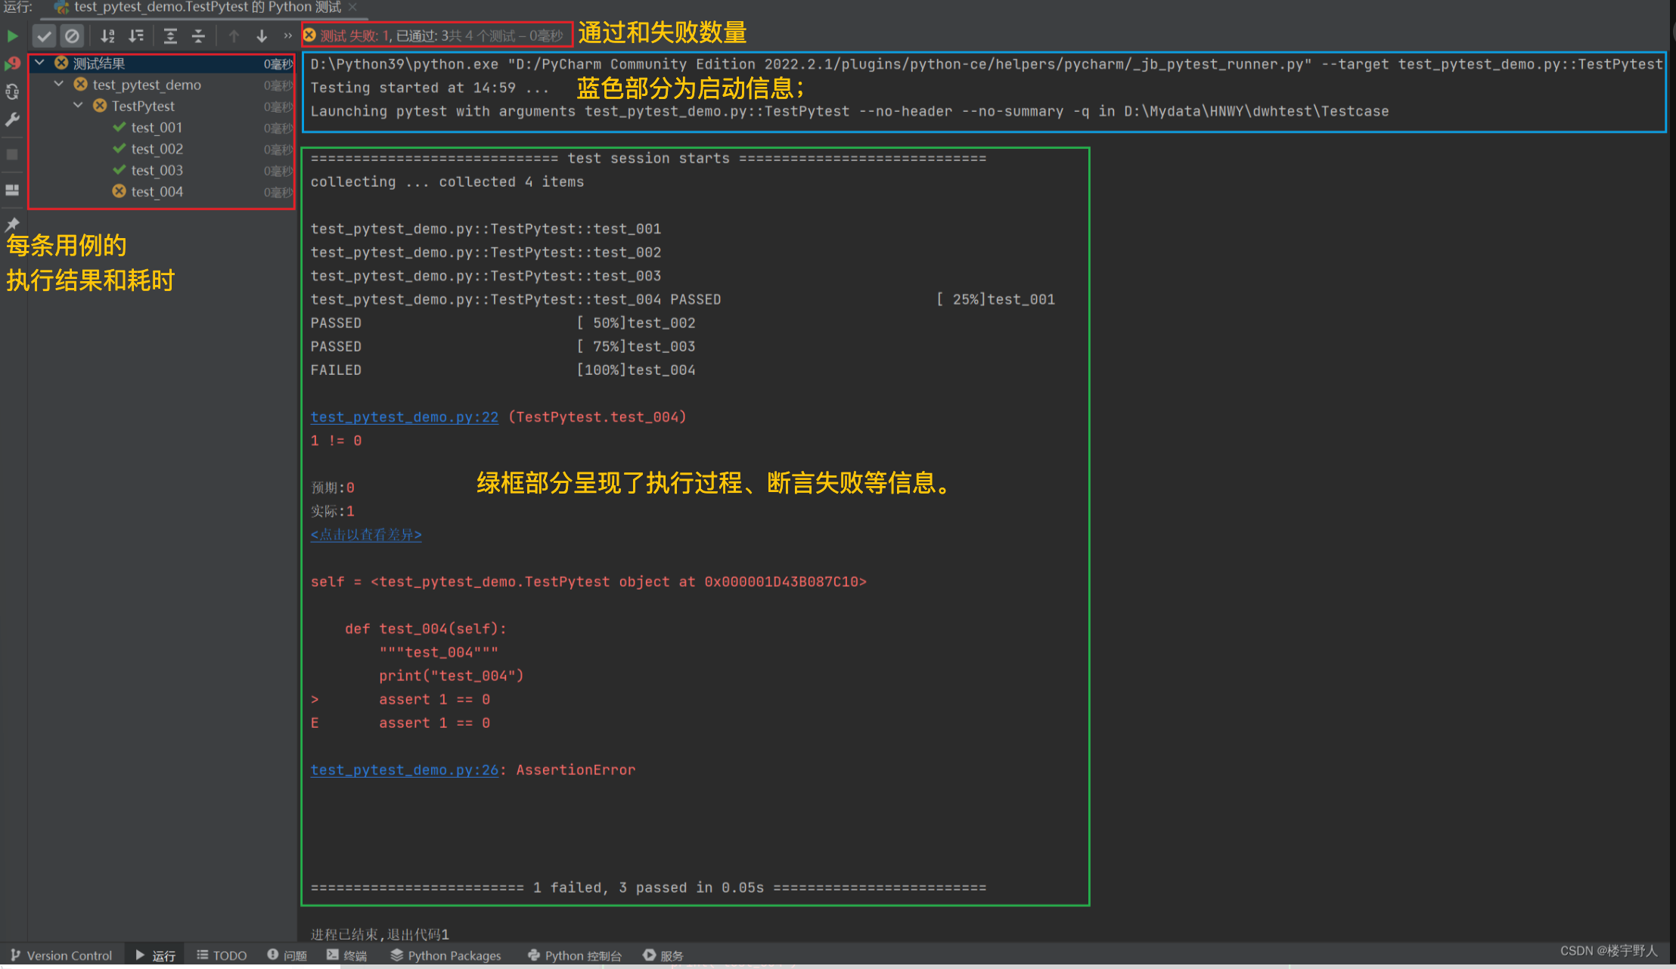The image size is (1676, 969).
Task: Click the Collapse All icon
Action: 198,36
